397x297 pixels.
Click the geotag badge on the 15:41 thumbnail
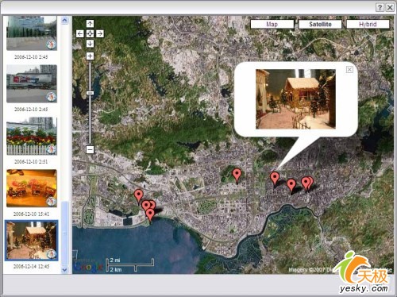[51, 202]
